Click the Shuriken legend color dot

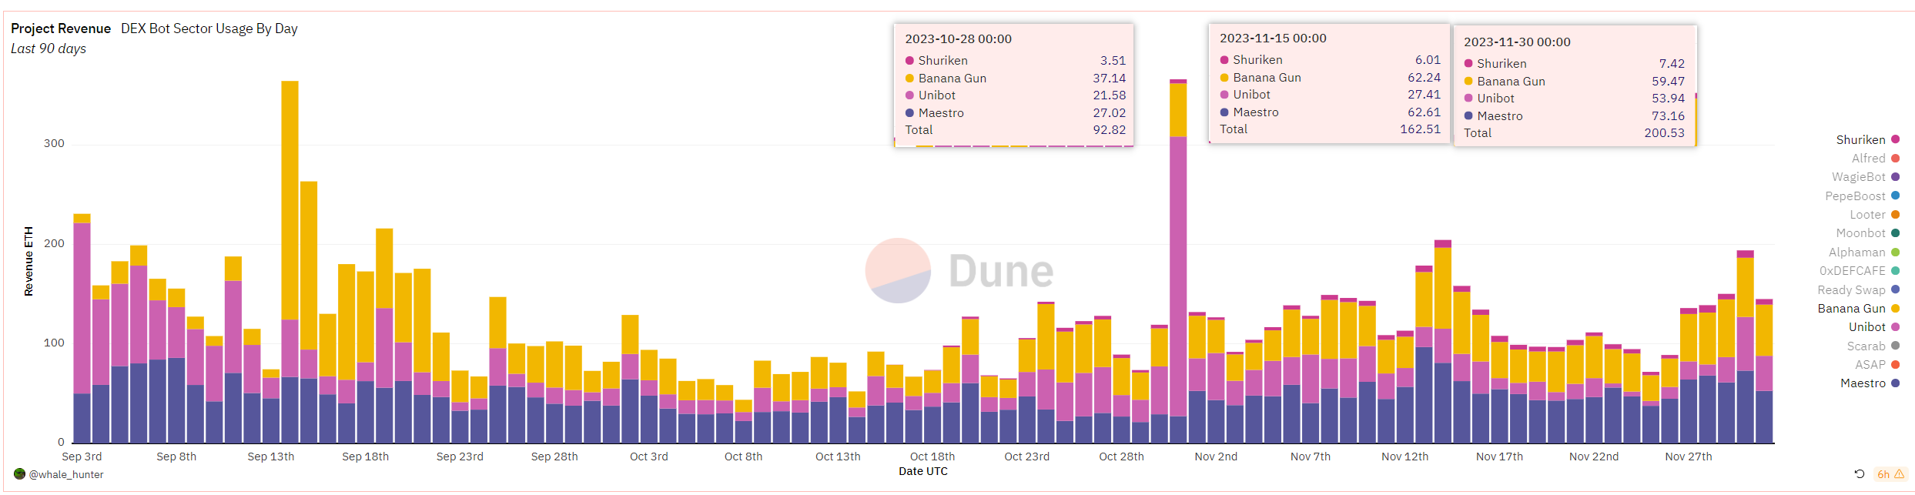click(1895, 139)
